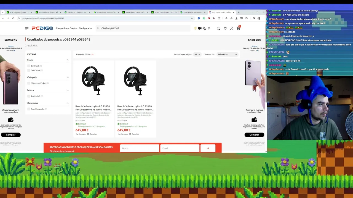Switch to the MalevolaMel Stream tab
The width and height of the screenshot is (353, 198).
pyautogui.click(x=106, y=12)
